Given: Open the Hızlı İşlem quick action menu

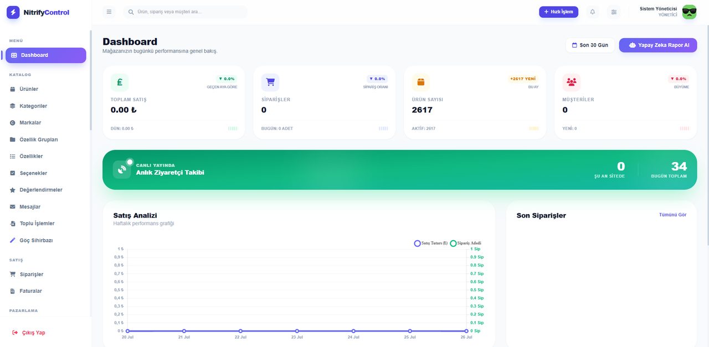Looking at the screenshot, I should pyautogui.click(x=558, y=12).
